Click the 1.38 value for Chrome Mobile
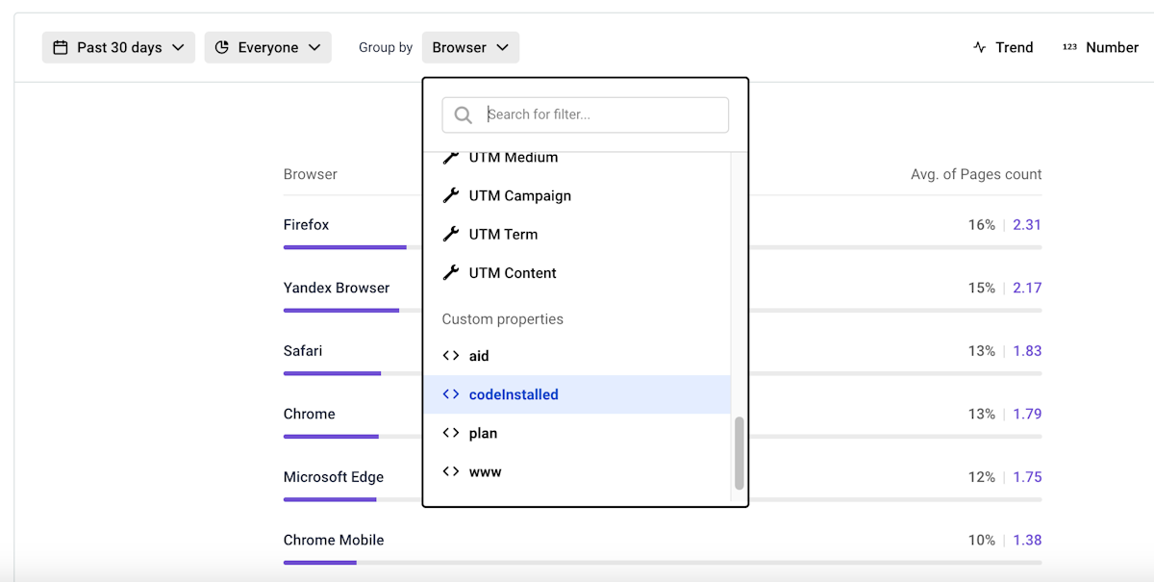The width and height of the screenshot is (1154, 582). (1027, 540)
